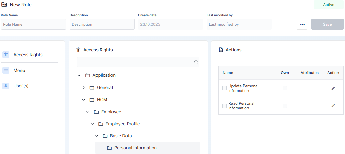Click the edit pencil for Update Personal Information
The image size is (345, 154).
(333, 88)
